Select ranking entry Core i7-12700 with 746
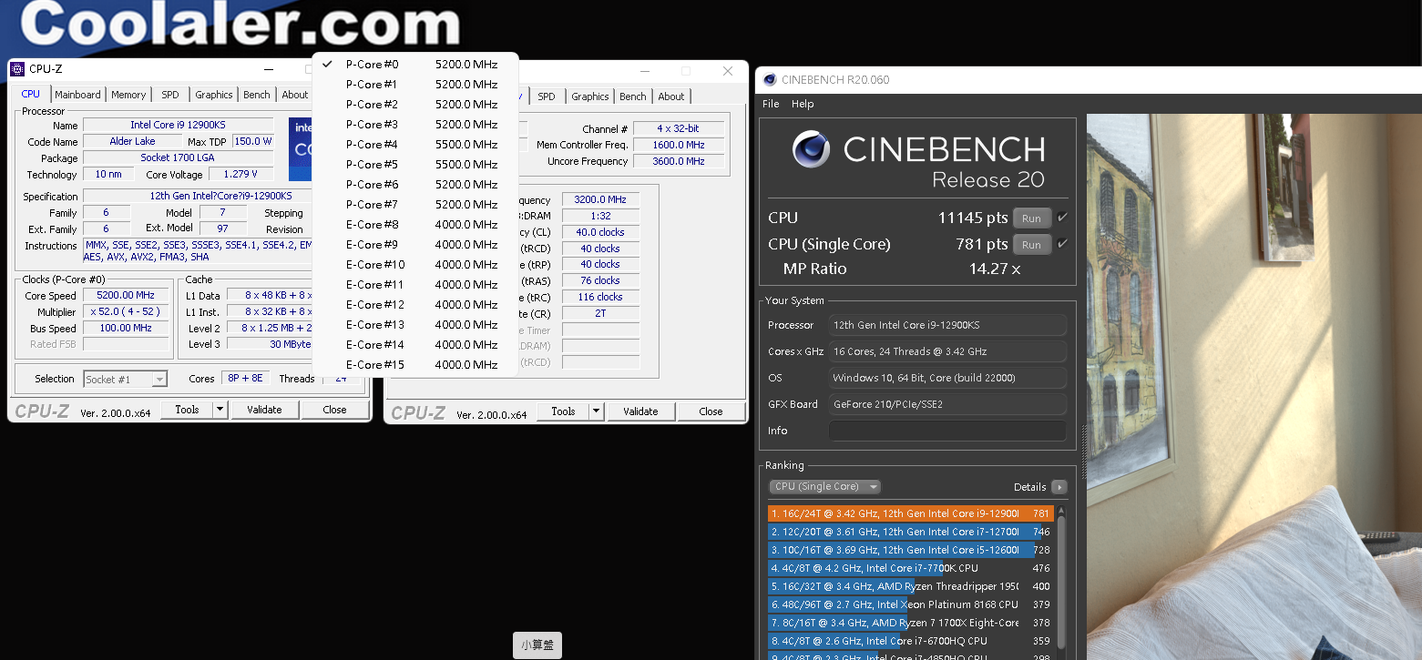The image size is (1422, 660). (911, 532)
